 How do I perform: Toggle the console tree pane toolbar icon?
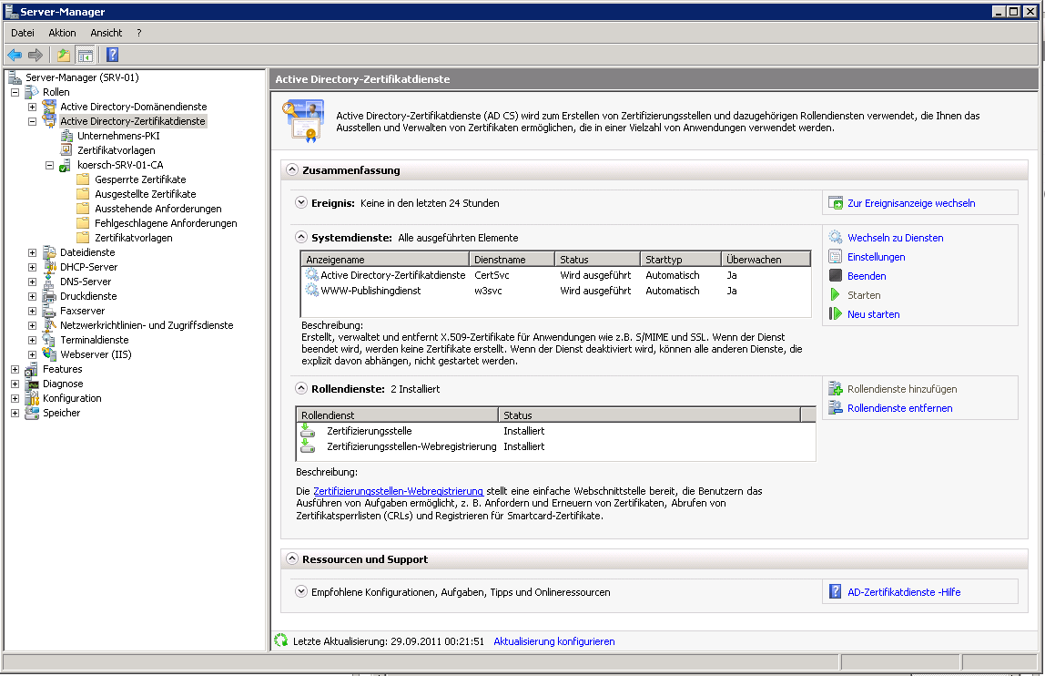86,55
